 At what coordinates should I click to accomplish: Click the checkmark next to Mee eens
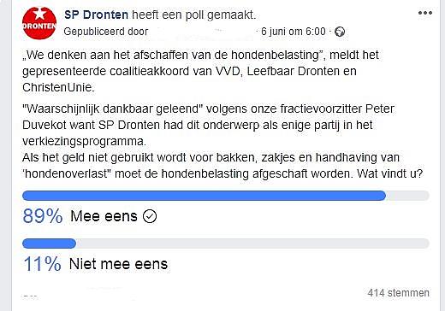pos(150,216)
